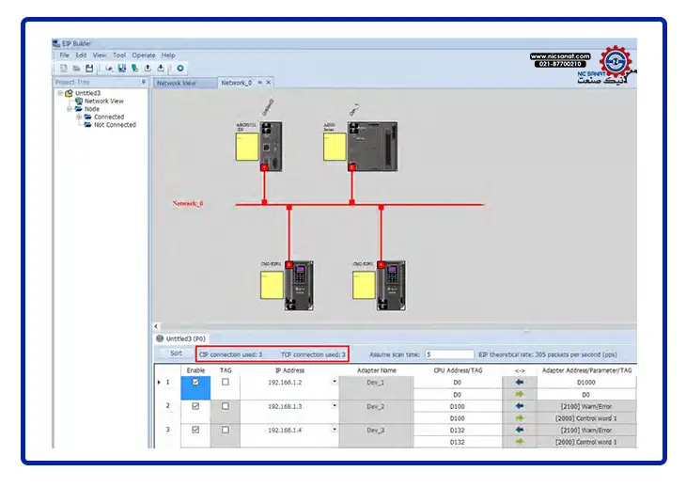Click the upload toolbar icon

[x=148, y=68]
